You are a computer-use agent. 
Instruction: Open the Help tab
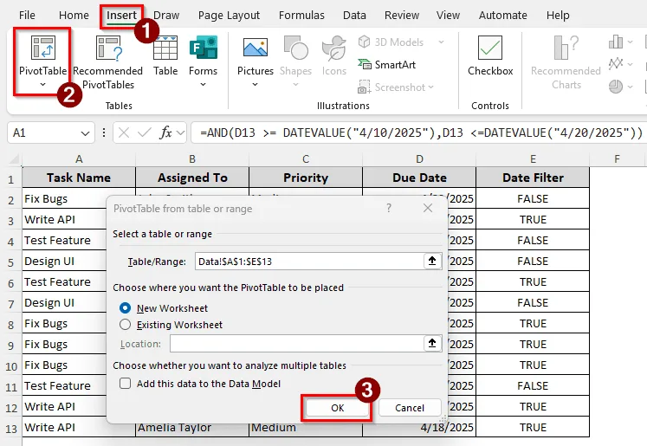(x=558, y=16)
